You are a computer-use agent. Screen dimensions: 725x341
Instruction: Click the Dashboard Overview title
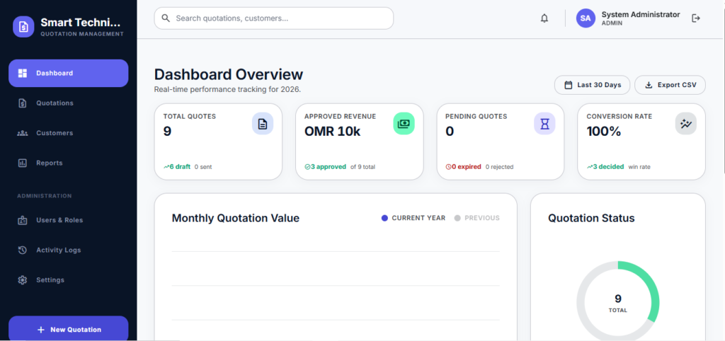(229, 74)
